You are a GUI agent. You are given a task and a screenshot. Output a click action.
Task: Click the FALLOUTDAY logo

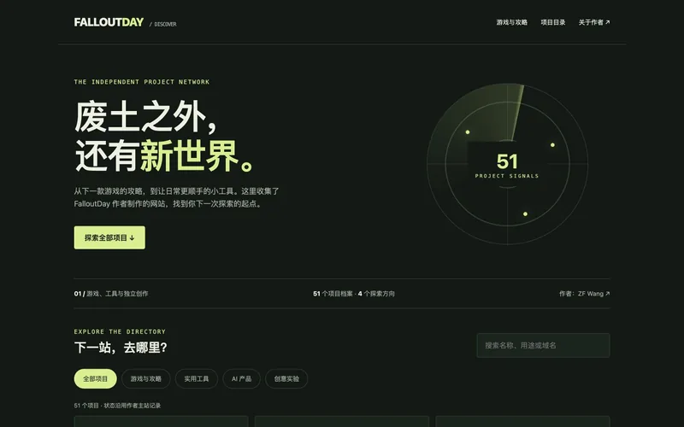(109, 22)
